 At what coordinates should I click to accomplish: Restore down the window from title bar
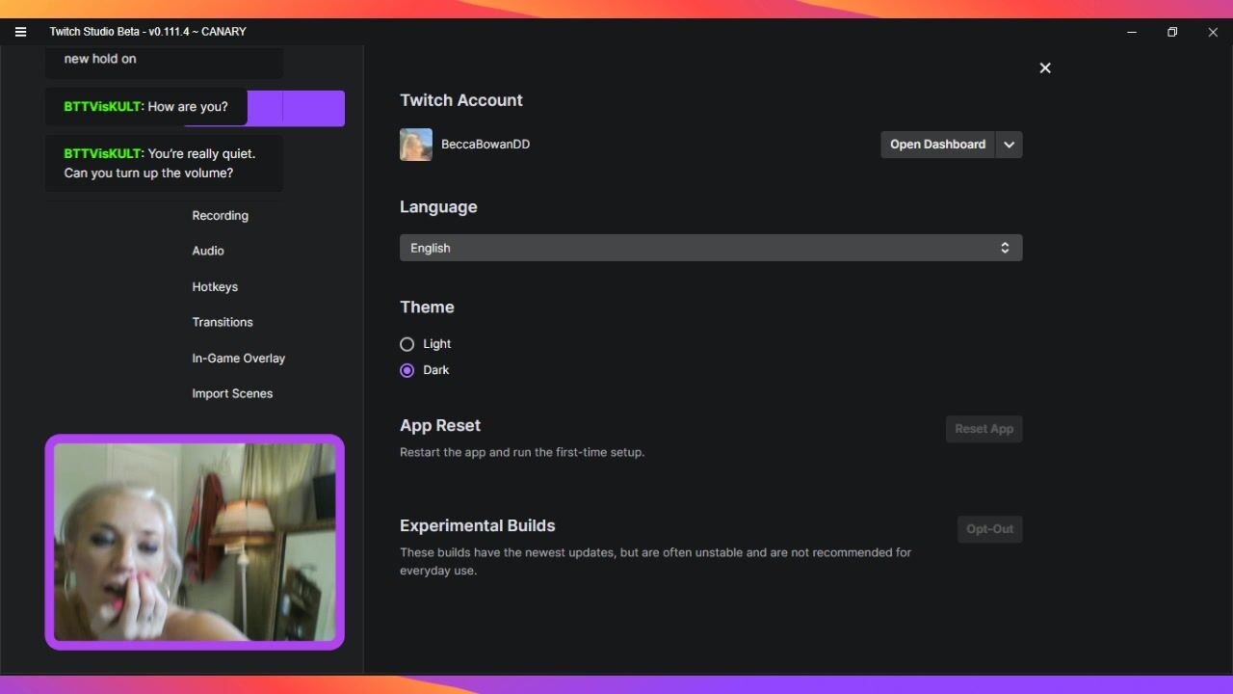pyautogui.click(x=1172, y=32)
